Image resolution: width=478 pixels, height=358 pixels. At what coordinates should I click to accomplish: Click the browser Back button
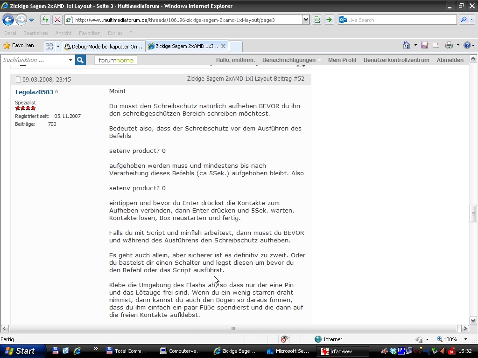8,20
